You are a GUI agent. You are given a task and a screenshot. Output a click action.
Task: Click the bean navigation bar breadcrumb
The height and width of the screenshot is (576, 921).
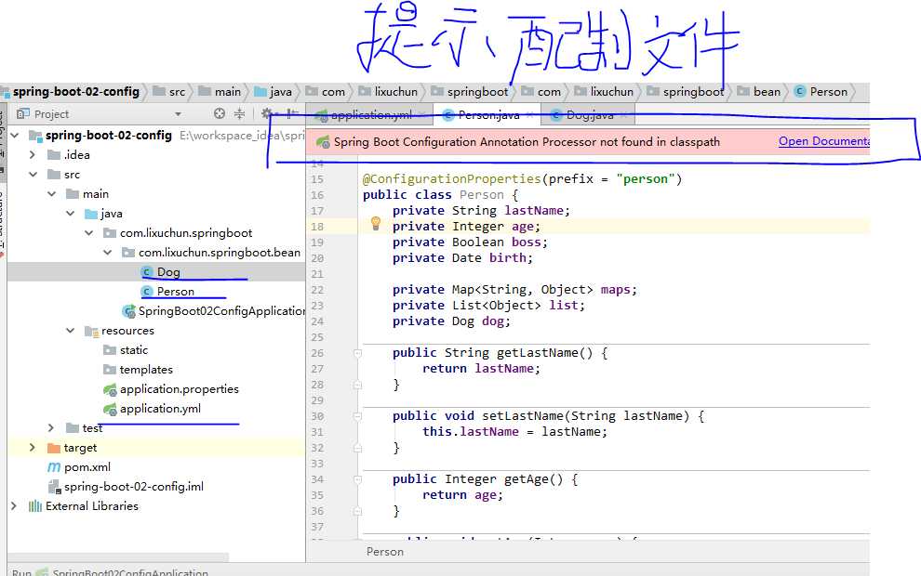pyautogui.click(x=759, y=91)
